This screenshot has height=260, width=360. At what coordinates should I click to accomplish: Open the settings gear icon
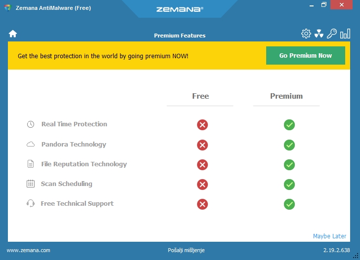[x=306, y=34]
